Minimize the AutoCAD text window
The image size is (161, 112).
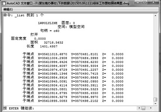tap(138, 2)
